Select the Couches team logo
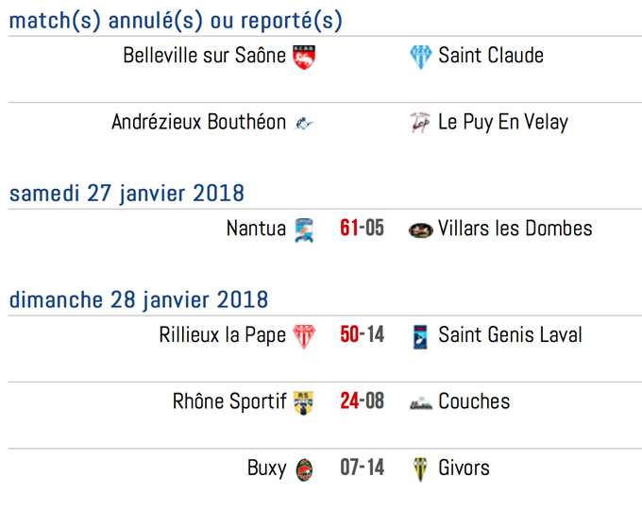The width and height of the screenshot is (642, 511). pyautogui.click(x=421, y=403)
